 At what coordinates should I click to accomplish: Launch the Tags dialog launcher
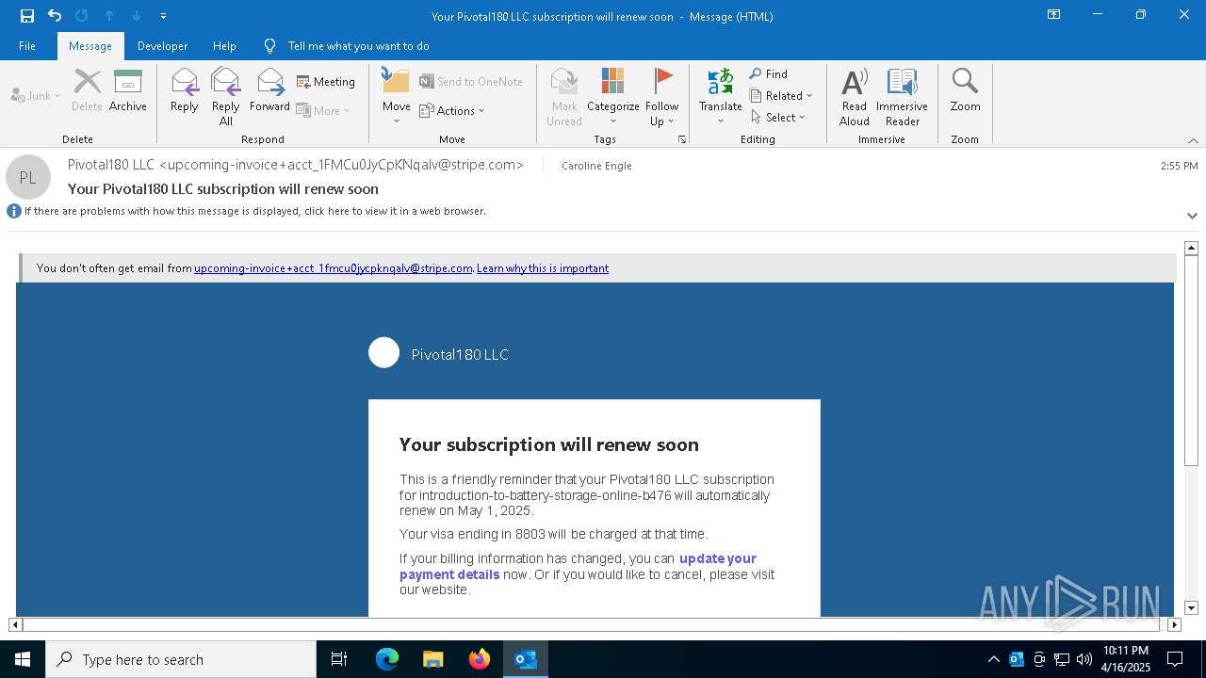pyautogui.click(x=682, y=139)
